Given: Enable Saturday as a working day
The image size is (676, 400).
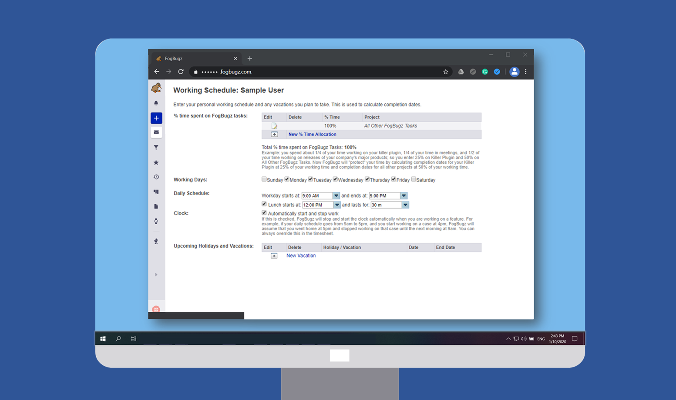Looking at the screenshot, I should pyautogui.click(x=414, y=179).
